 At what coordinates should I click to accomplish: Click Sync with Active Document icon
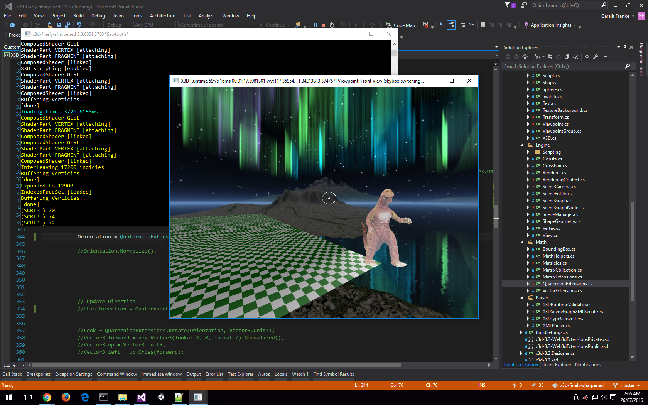click(x=550, y=57)
